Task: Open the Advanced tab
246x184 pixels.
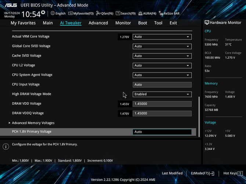Action: 98,23
